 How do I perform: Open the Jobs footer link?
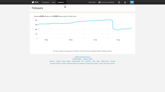point(98,61)
